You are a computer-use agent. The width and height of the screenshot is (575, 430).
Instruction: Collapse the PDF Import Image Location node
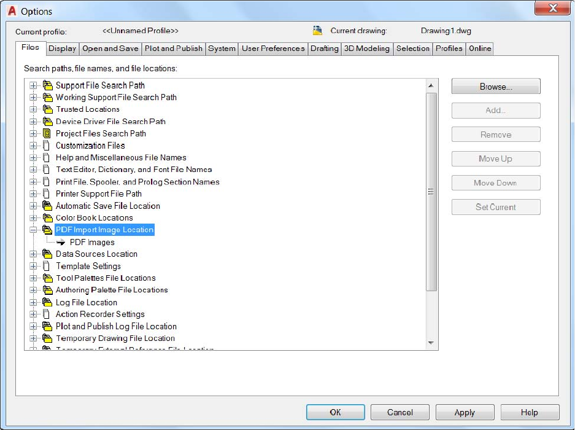(x=33, y=230)
